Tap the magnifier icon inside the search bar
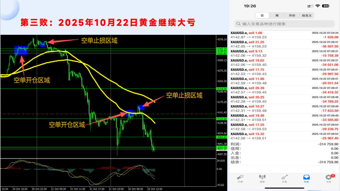 tap(239, 24)
